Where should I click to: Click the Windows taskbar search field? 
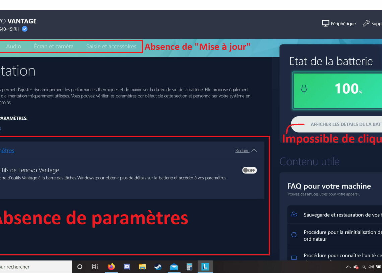click(34, 267)
